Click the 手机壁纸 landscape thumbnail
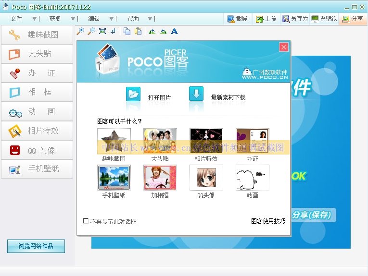The image size is (368, 276). (x=114, y=178)
